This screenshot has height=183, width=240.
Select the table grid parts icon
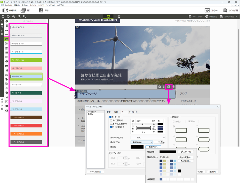tap(7, 57)
